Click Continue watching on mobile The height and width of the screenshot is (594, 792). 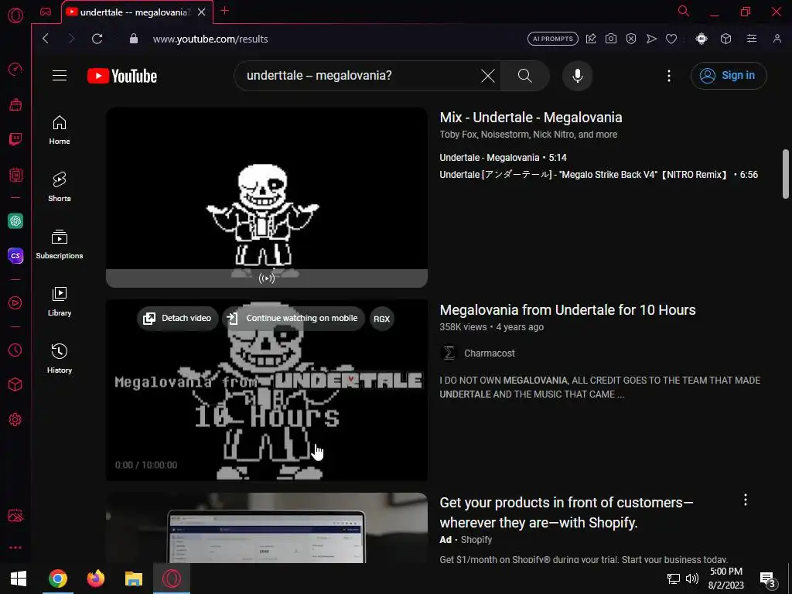293,318
